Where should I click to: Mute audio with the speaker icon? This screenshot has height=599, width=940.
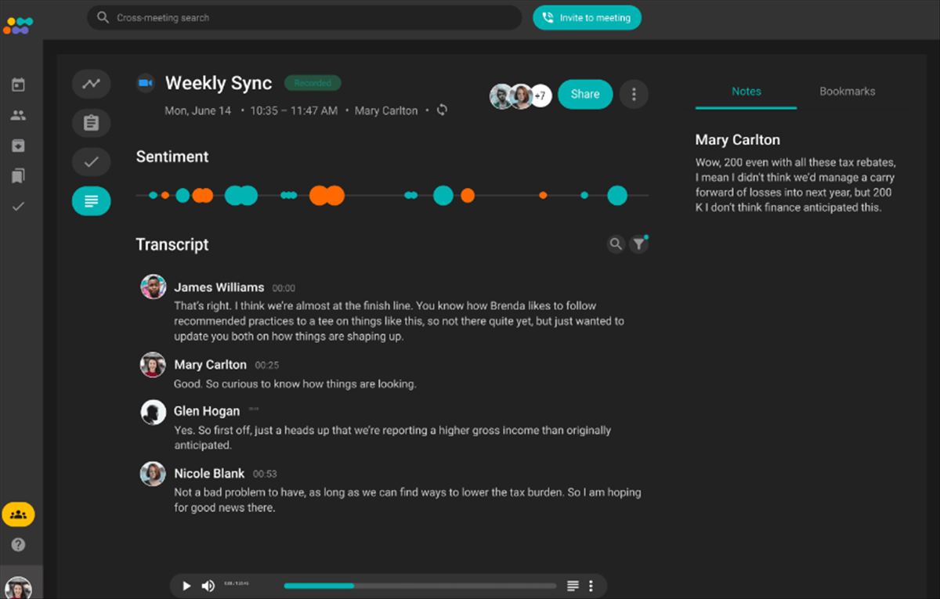208,586
